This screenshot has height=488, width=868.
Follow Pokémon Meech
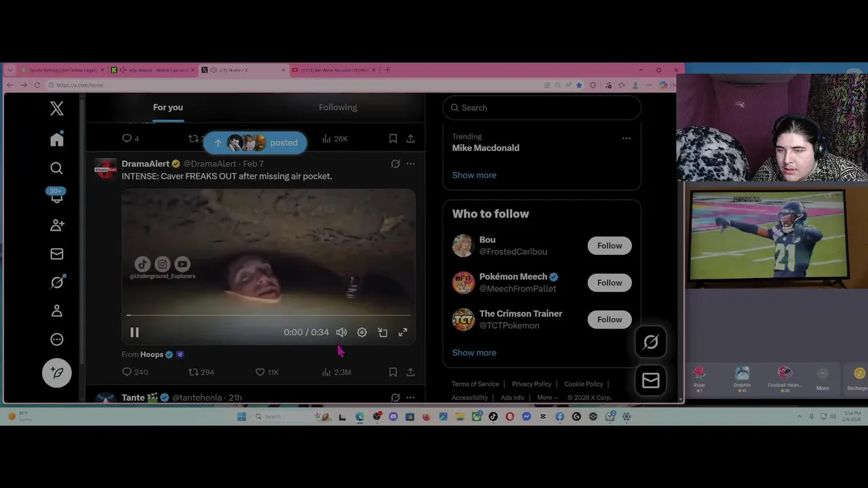tap(610, 283)
